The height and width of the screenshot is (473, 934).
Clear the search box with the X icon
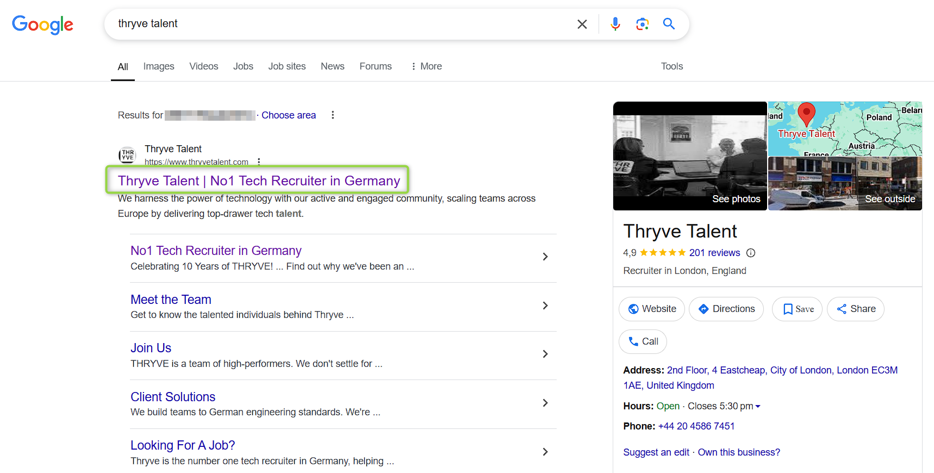coord(582,24)
